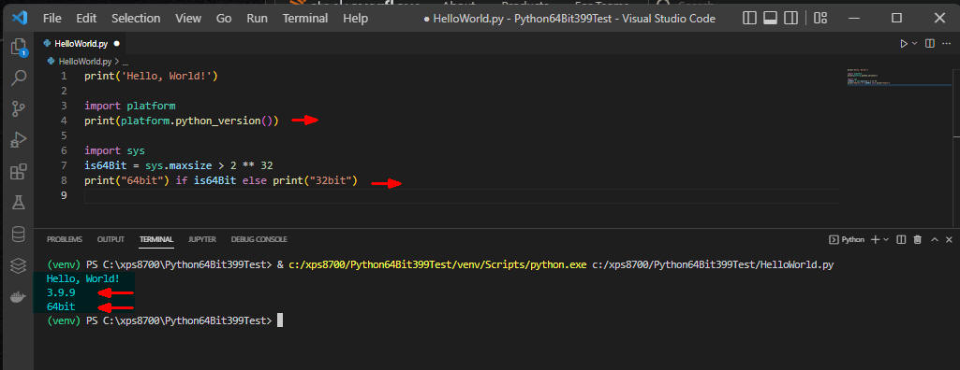Open the new terminal launch profile dropdown
Viewport: 960px width, 370px height.
coord(885,239)
